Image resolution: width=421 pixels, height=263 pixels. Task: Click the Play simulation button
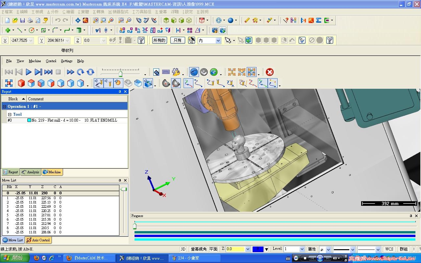[x=29, y=72]
